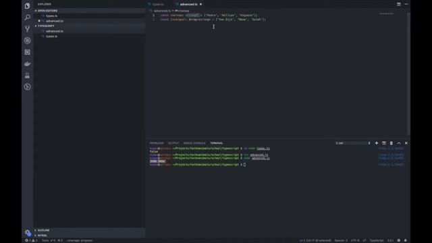Open advanced.ts under Open Editors
432x243 pixels.
[x=54, y=21]
